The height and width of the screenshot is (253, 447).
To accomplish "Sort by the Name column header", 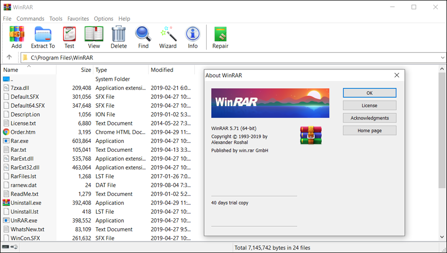I will pos(28,70).
